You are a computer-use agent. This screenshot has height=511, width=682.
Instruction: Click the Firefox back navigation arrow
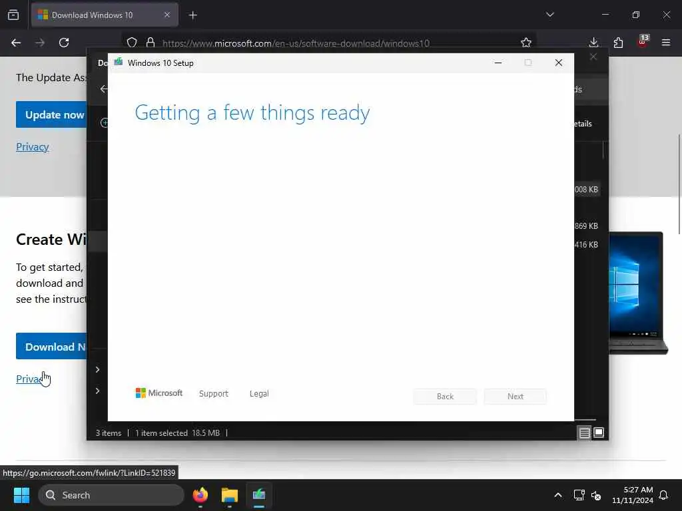tap(16, 43)
